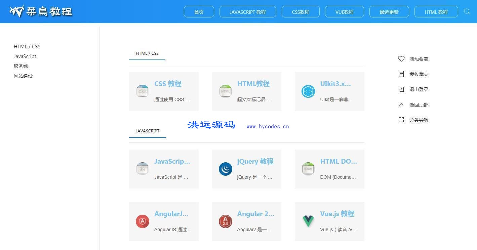
Task: Click the JavaScript JS card icon
Action: tap(143, 169)
